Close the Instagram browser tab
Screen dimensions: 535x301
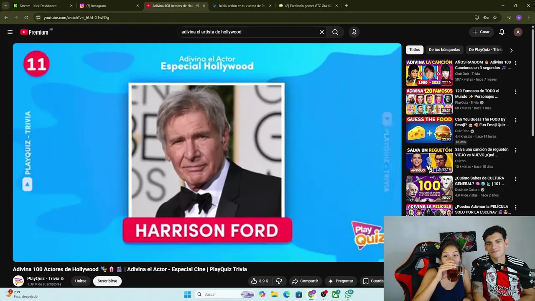point(138,6)
